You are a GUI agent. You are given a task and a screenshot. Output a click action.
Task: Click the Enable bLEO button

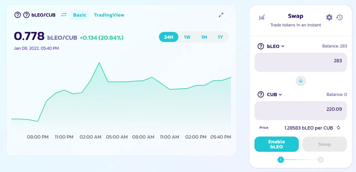(x=276, y=144)
